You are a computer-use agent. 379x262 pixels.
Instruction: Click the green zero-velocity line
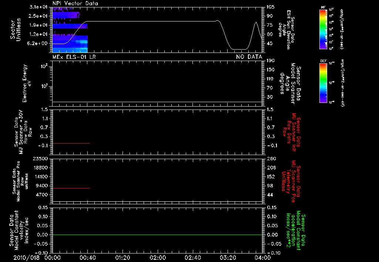[157, 235]
